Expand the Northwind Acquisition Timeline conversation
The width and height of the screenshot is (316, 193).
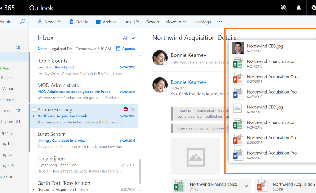point(34,189)
